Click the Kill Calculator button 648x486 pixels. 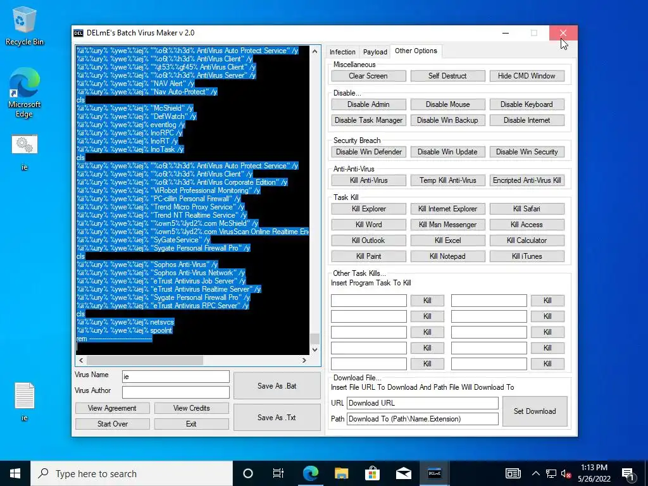pos(526,240)
